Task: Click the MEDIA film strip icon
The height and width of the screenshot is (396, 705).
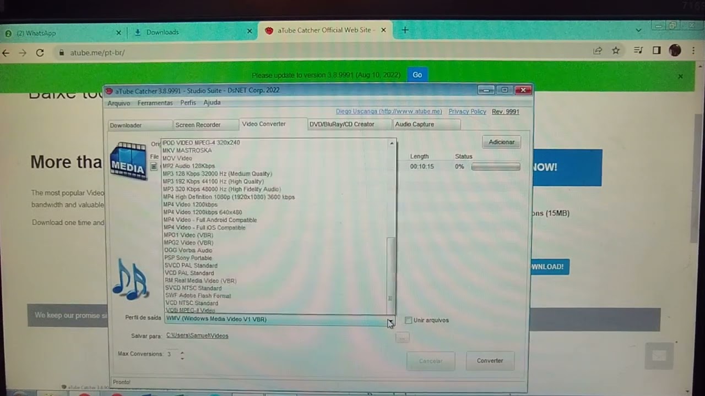Action: [128, 161]
